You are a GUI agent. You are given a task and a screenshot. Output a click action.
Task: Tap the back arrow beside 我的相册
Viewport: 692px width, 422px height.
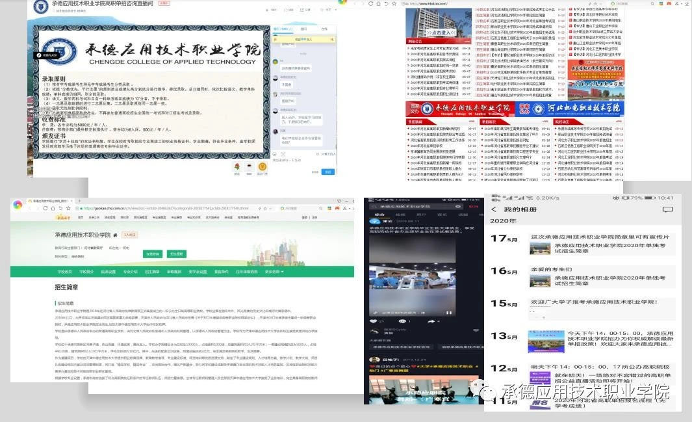point(494,209)
